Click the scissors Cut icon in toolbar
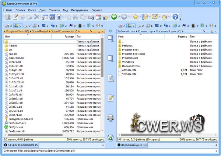The image size is (221, 156). point(76,17)
